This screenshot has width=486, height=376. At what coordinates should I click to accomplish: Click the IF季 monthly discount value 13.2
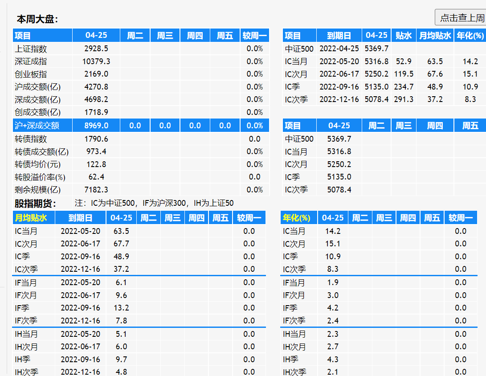[121, 308]
